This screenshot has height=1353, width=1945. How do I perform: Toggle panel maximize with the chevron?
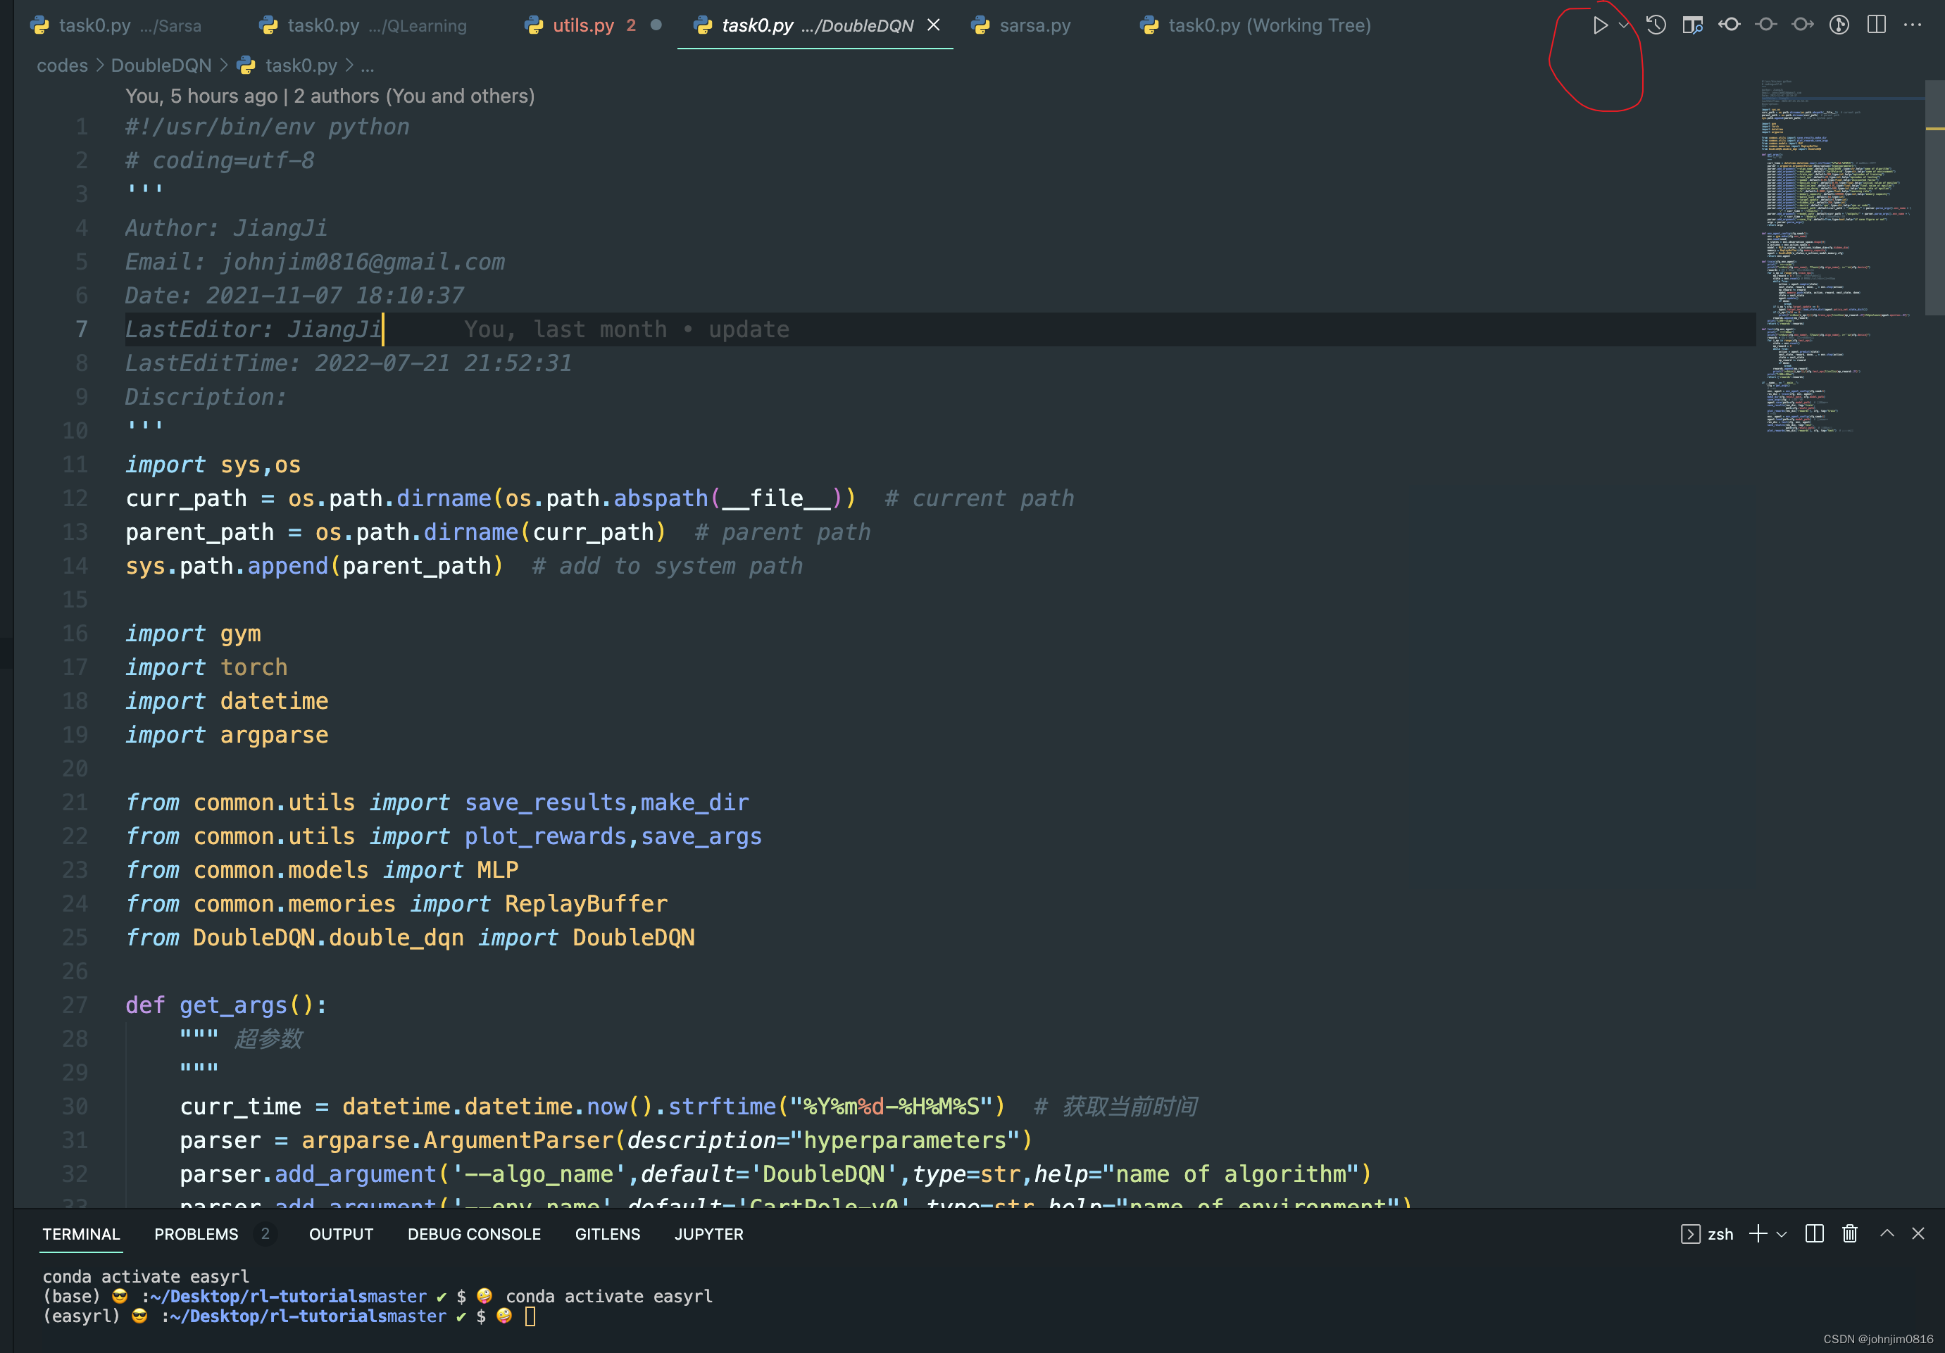1886,1233
